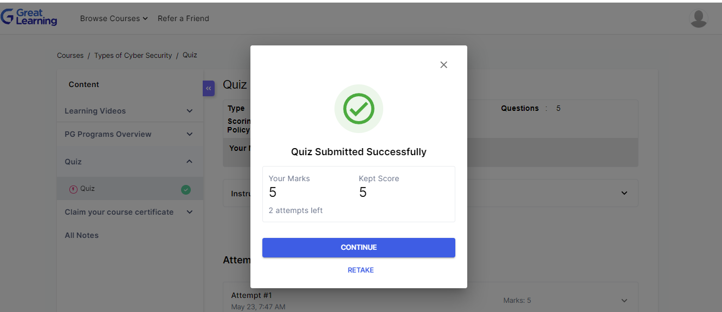This screenshot has height=312, width=722.
Task: Click the green success checkmark icon
Action: [359, 109]
